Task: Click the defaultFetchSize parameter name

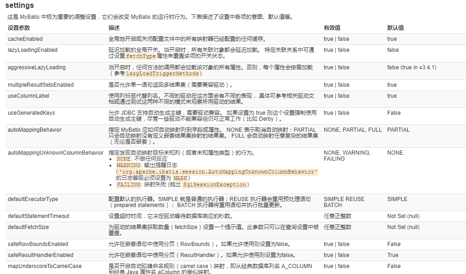Action: (28, 227)
